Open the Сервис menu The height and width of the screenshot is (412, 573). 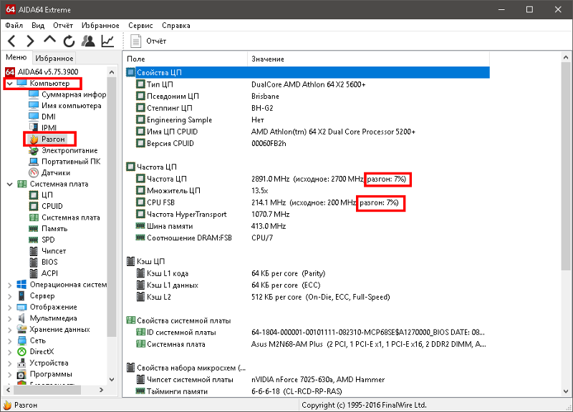[x=140, y=26]
